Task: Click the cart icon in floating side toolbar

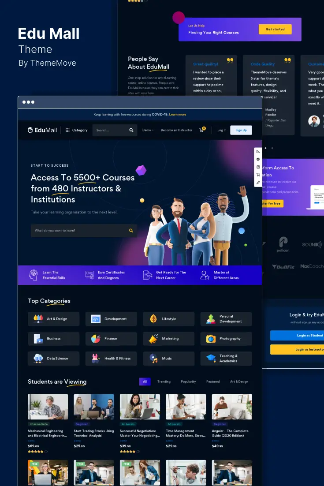Action: click(258, 175)
